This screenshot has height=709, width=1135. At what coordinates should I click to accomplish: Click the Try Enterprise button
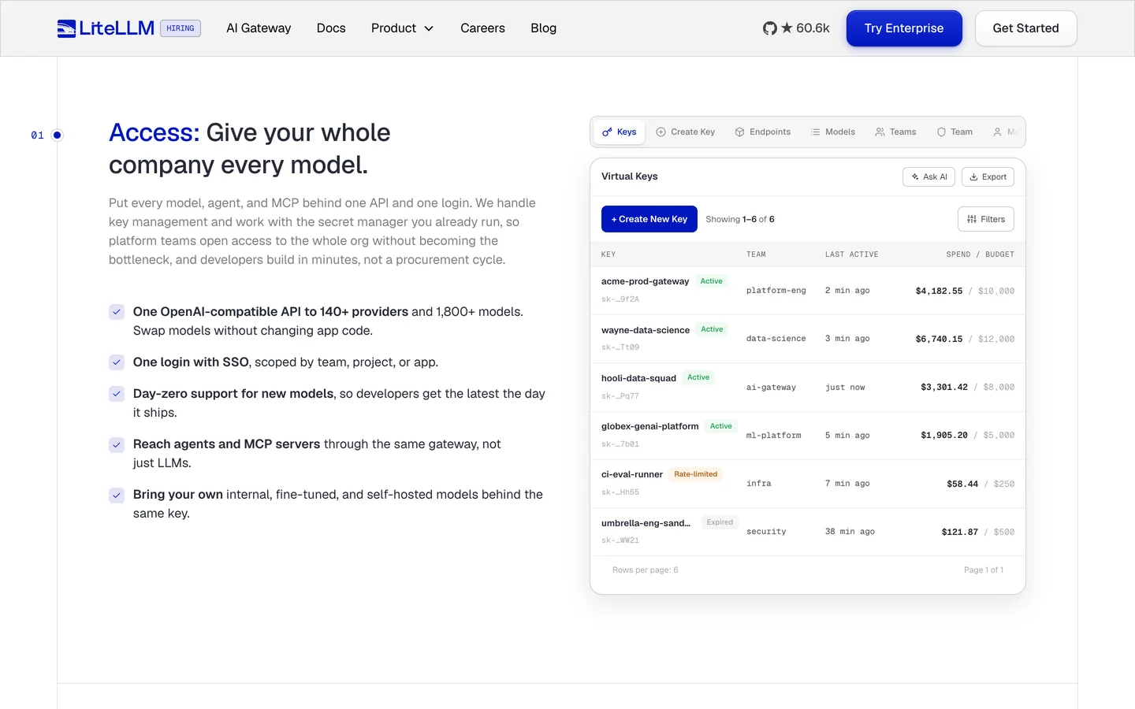904,28
